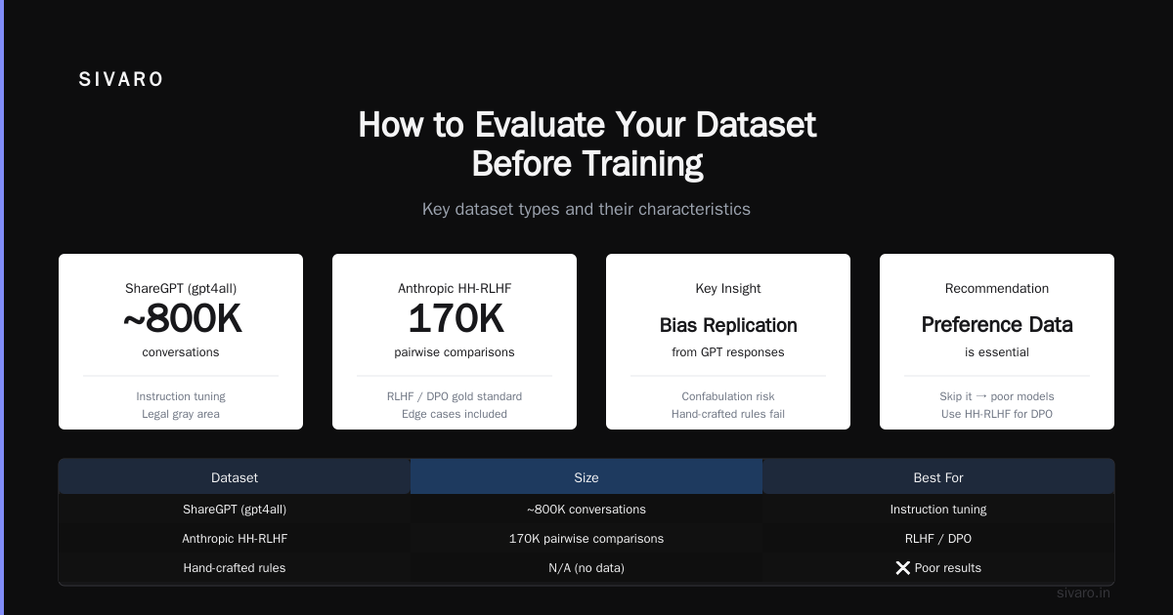Click 'is essential' text
1173x615 pixels.
(x=997, y=352)
